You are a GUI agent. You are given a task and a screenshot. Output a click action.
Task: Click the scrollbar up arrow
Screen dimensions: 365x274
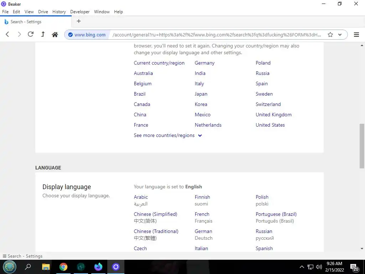[362, 45]
